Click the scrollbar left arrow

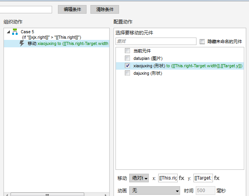pos(7,195)
